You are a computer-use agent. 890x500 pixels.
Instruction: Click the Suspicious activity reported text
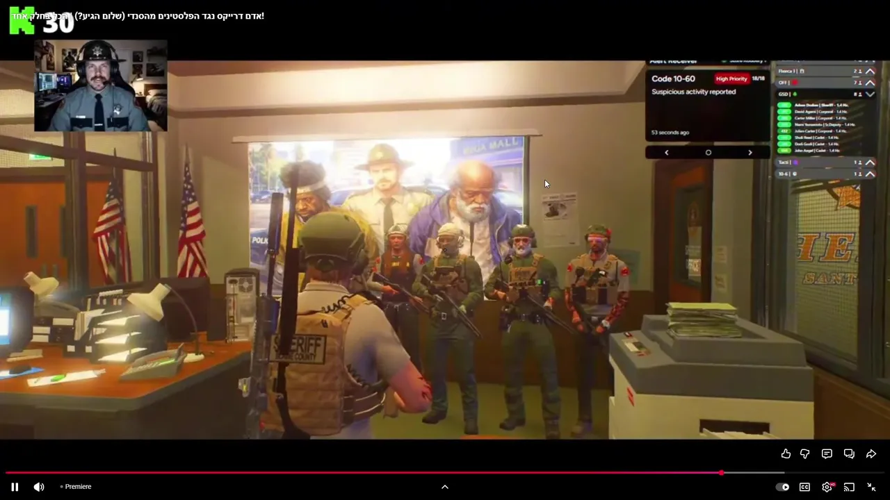point(693,92)
